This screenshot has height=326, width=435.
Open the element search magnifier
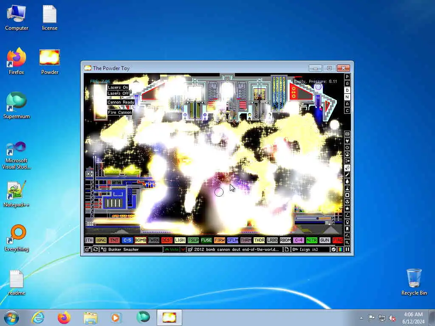(x=347, y=242)
